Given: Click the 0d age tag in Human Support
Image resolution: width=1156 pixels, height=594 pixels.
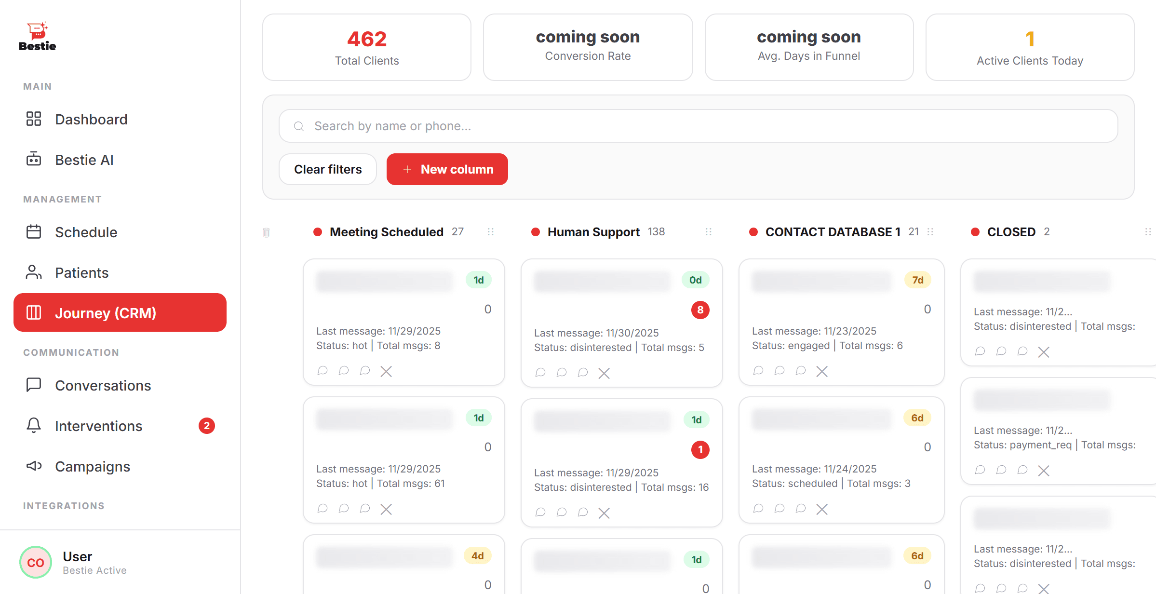Looking at the screenshot, I should coord(696,280).
